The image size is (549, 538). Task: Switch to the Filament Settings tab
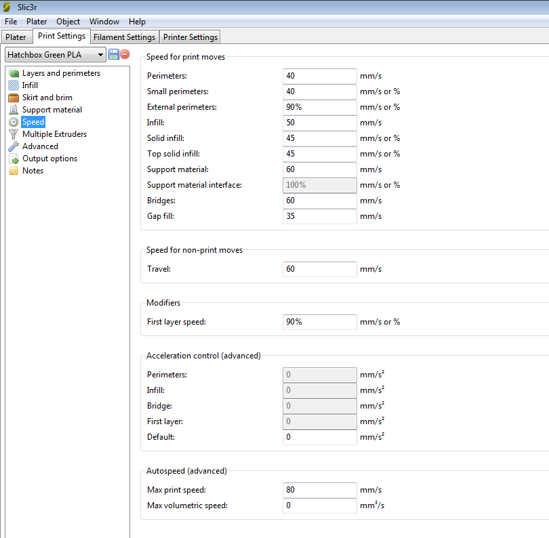(124, 37)
